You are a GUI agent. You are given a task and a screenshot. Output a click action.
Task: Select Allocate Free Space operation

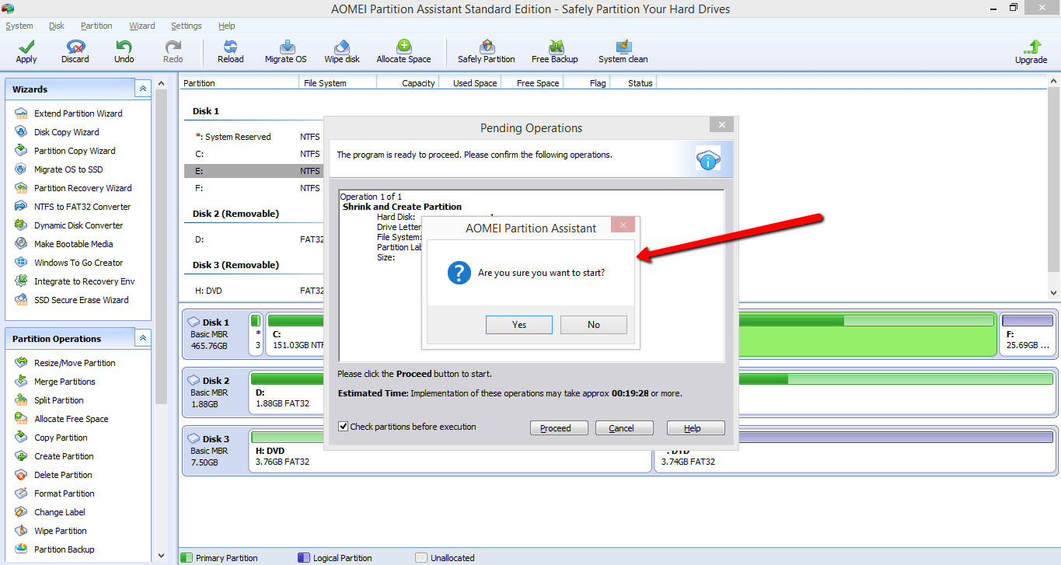71,419
